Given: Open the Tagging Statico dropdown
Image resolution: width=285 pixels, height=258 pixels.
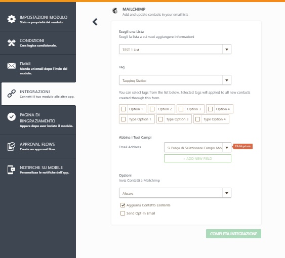Looking at the screenshot, I should pos(175,80).
